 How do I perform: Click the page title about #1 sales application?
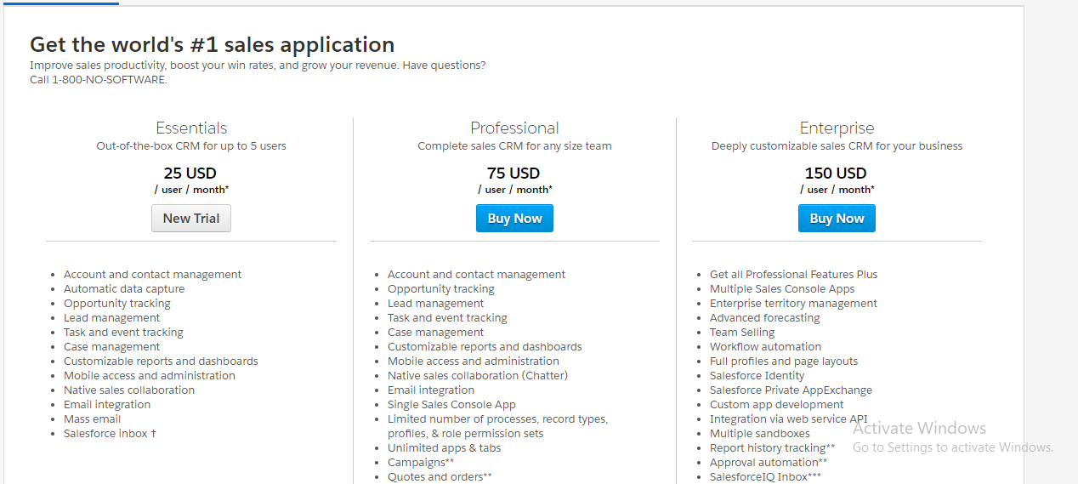[x=213, y=45]
